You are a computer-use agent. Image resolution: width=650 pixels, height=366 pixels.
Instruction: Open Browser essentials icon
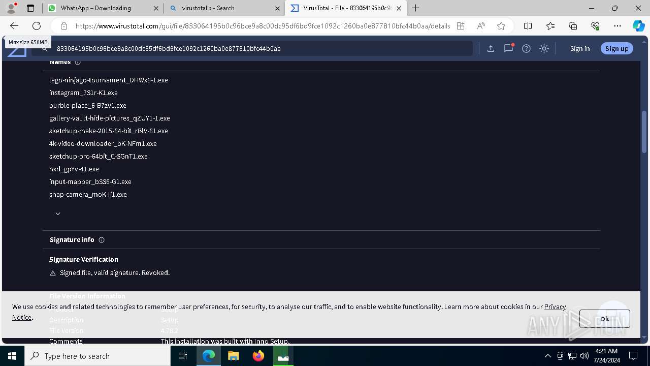[x=595, y=26]
